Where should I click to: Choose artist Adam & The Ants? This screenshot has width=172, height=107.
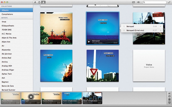16,38
